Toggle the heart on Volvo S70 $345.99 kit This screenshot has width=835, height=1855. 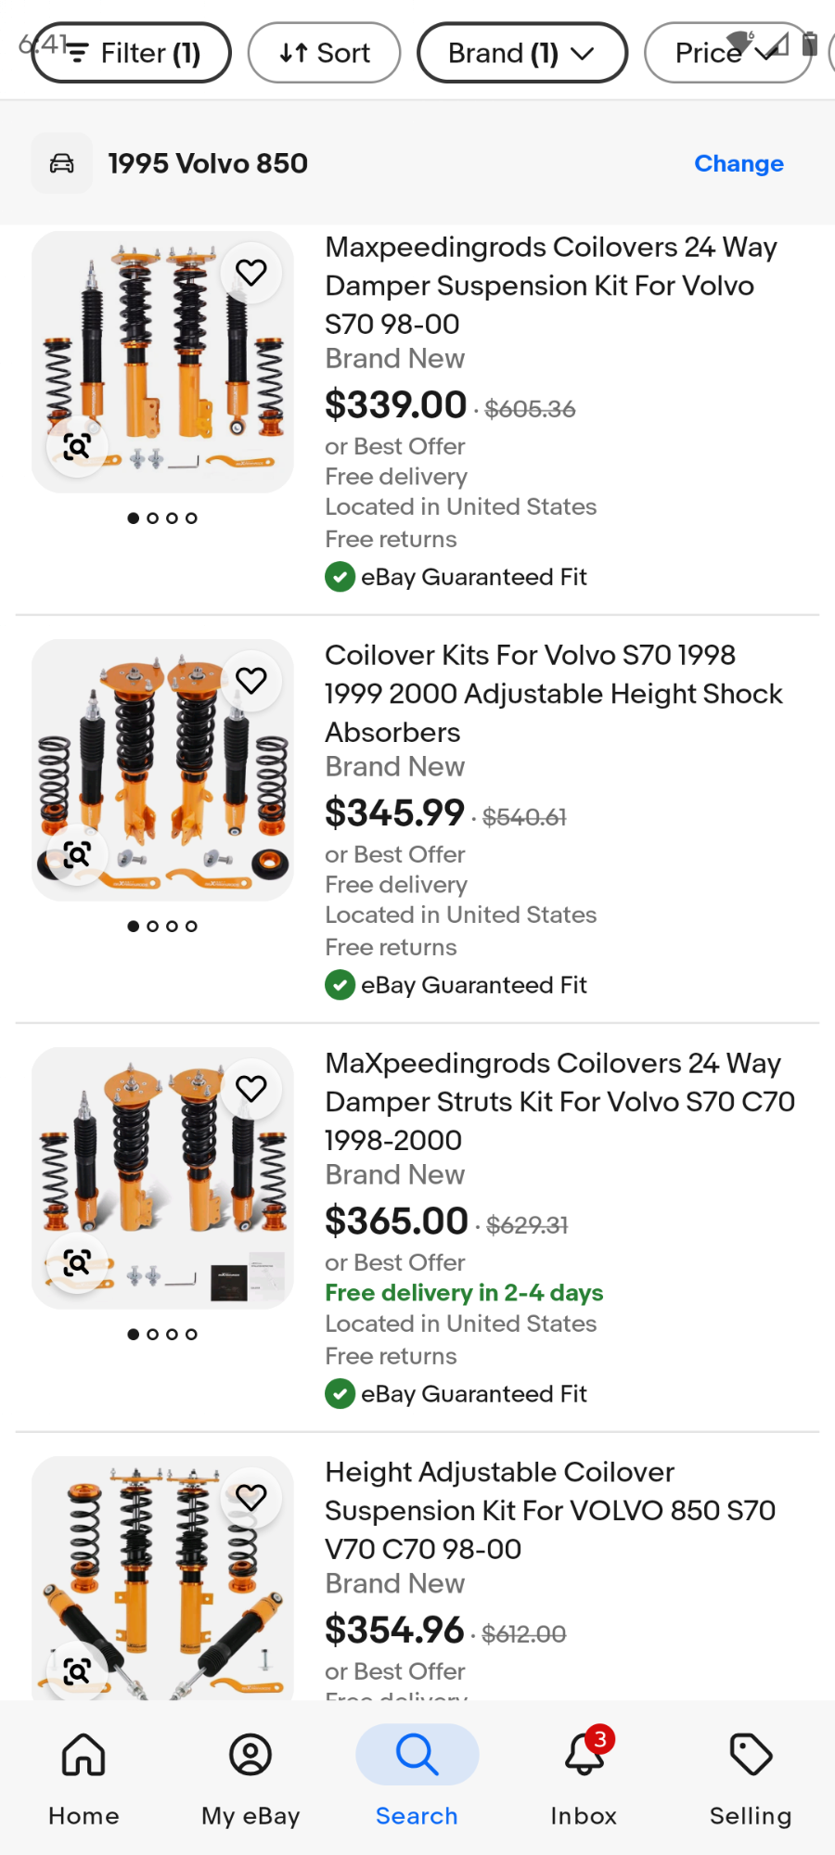(x=251, y=680)
